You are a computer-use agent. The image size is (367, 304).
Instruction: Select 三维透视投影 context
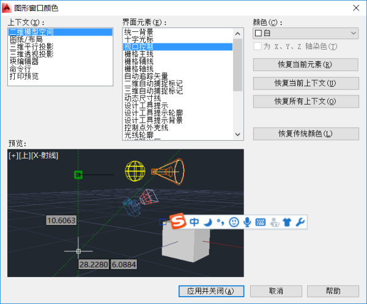coord(61,54)
